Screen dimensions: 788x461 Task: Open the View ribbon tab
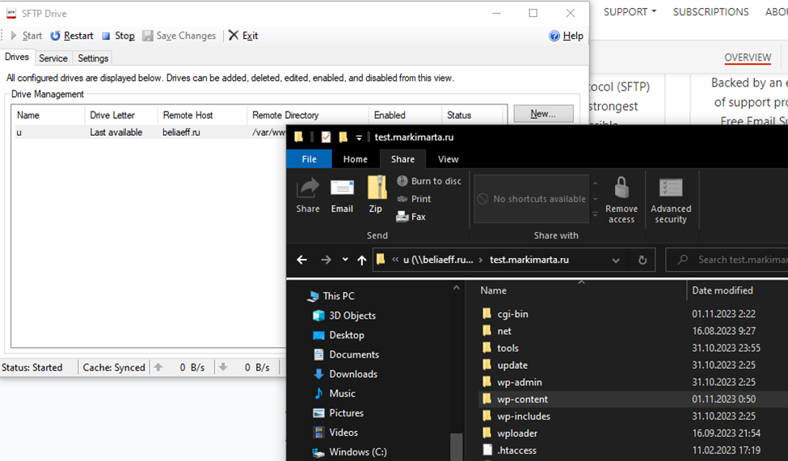[448, 159]
